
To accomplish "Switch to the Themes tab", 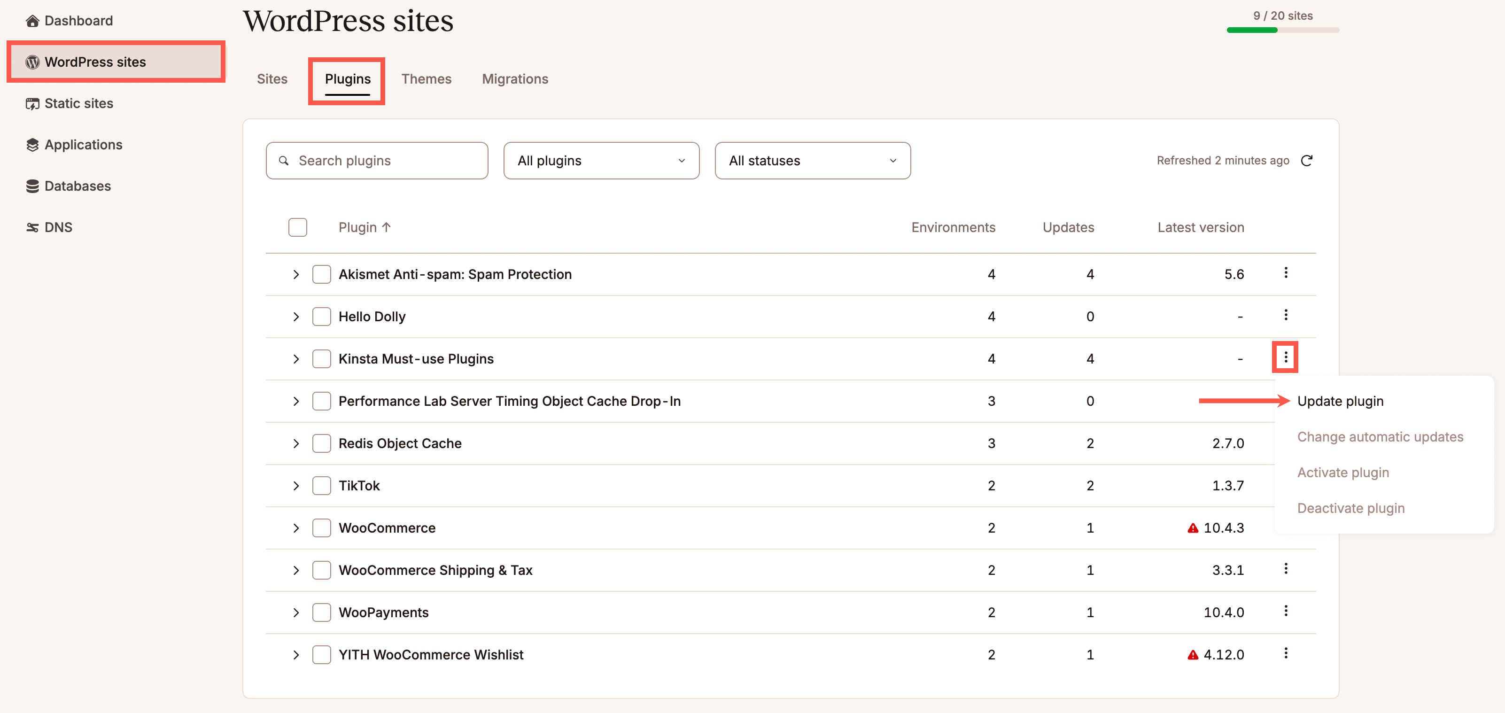I will point(426,78).
